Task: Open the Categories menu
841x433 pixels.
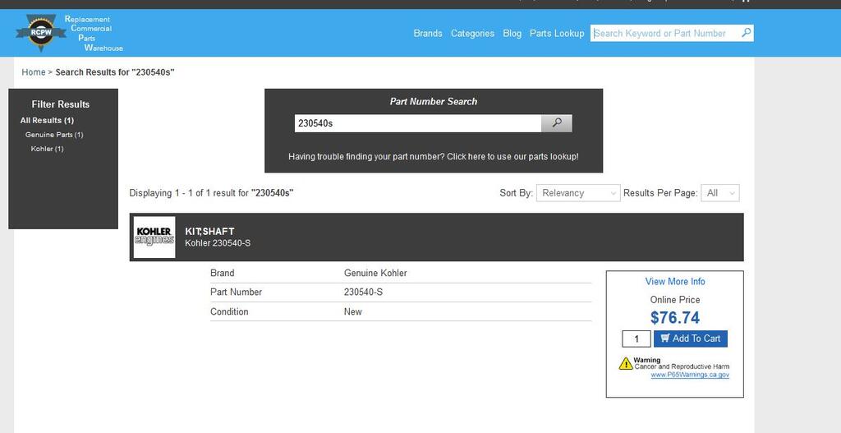Action: click(x=472, y=33)
